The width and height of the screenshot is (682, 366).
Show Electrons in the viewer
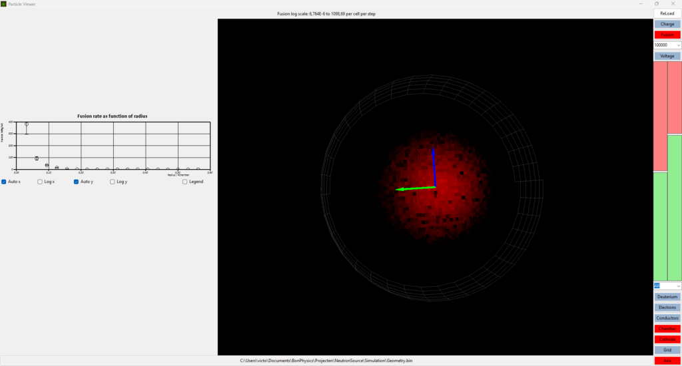pos(667,307)
